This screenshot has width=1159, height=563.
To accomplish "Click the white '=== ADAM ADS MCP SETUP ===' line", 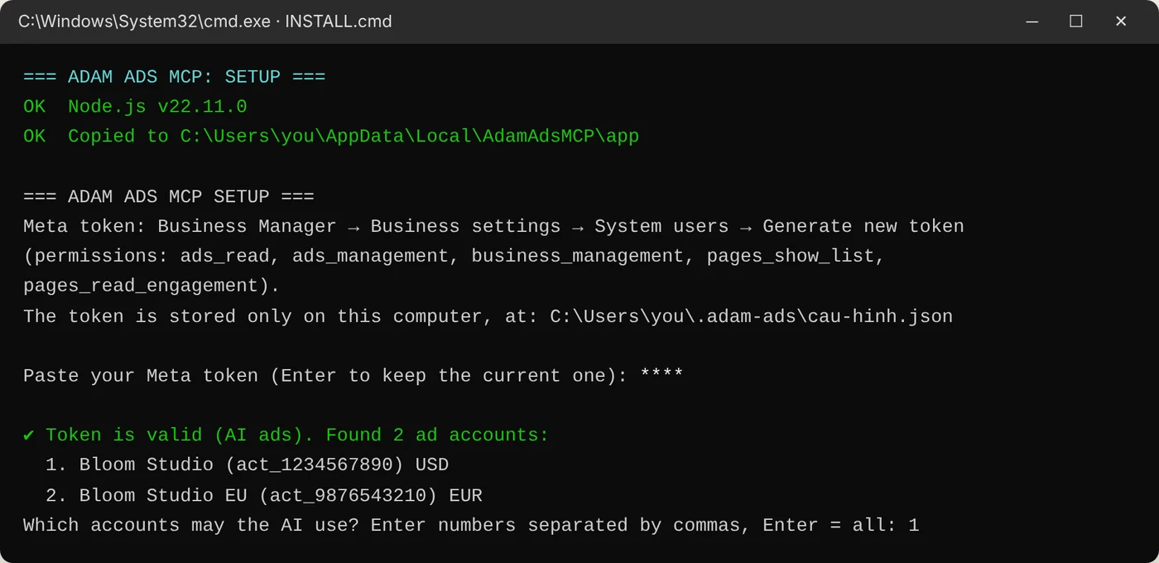I will [169, 197].
